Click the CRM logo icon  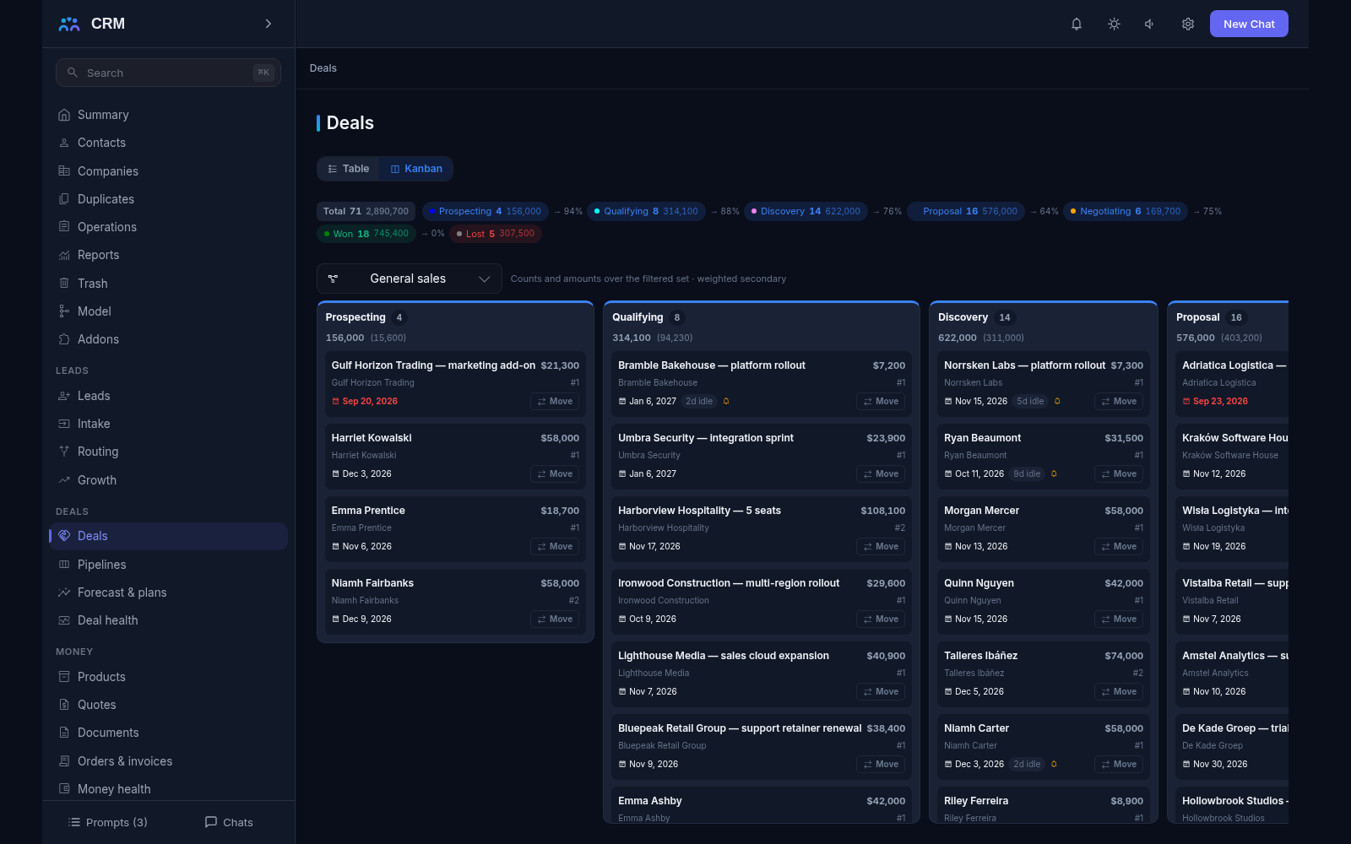click(69, 24)
